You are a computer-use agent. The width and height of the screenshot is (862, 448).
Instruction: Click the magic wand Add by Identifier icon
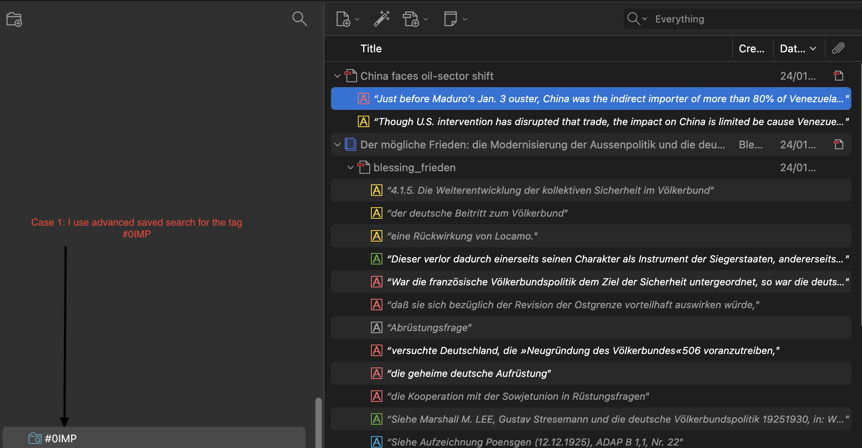click(x=382, y=19)
